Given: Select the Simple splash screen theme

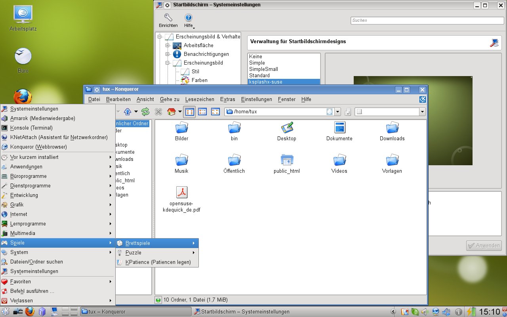Looking at the screenshot, I should 284,63.
